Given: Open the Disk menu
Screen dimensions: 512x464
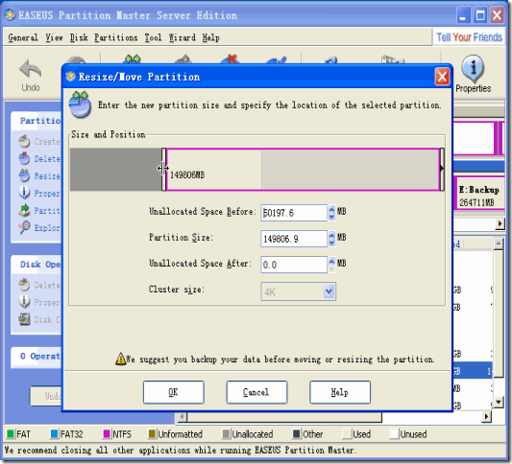Looking at the screenshot, I should [79, 37].
